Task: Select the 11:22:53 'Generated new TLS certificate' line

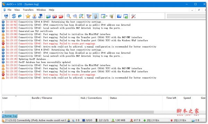Action: pyautogui.click(x=29, y=31)
